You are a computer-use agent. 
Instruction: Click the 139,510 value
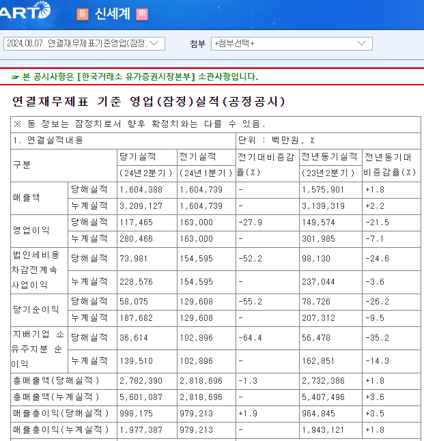pos(136,361)
